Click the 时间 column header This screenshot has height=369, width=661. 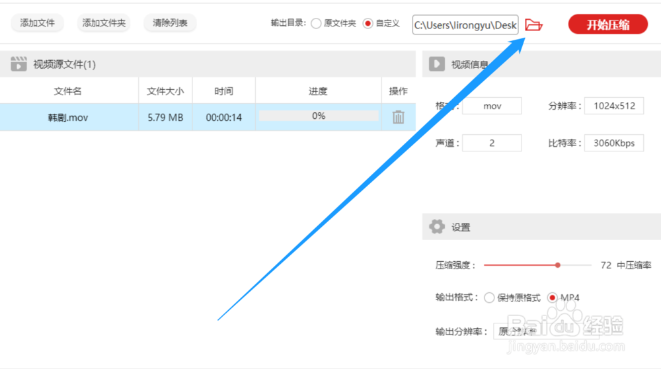tap(224, 91)
